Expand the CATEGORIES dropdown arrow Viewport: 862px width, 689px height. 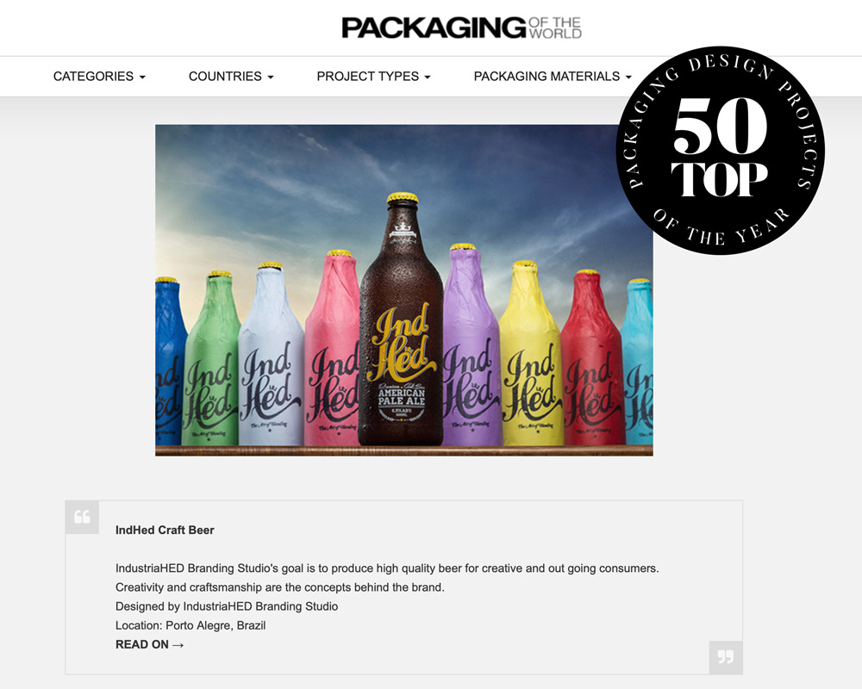(142, 77)
